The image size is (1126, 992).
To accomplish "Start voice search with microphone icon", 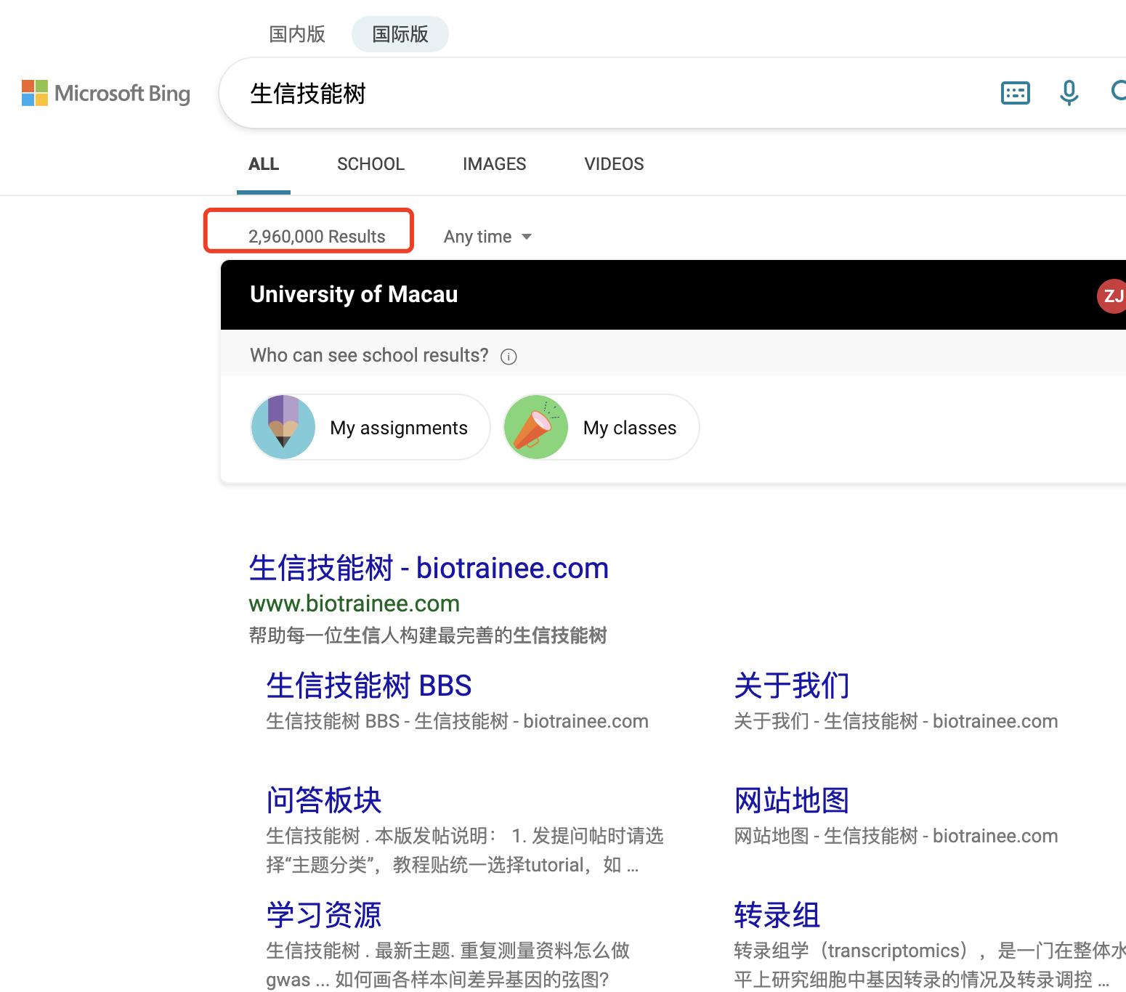I will [x=1069, y=93].
